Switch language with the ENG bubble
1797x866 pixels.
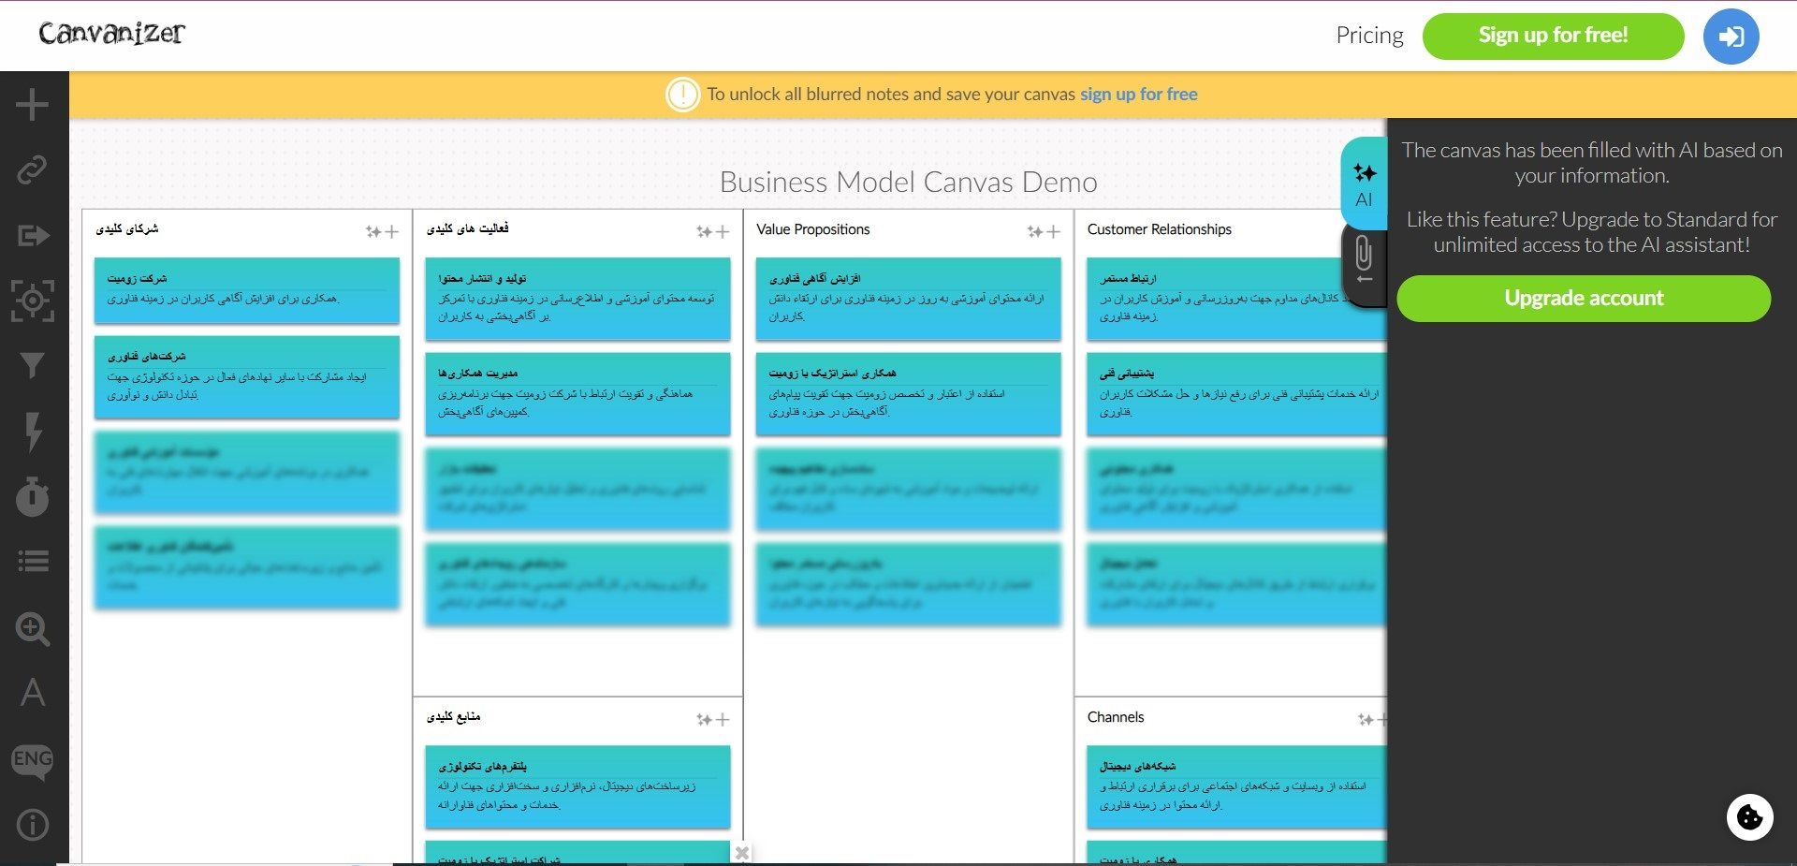pyautogui.click(x=33, y=760)
